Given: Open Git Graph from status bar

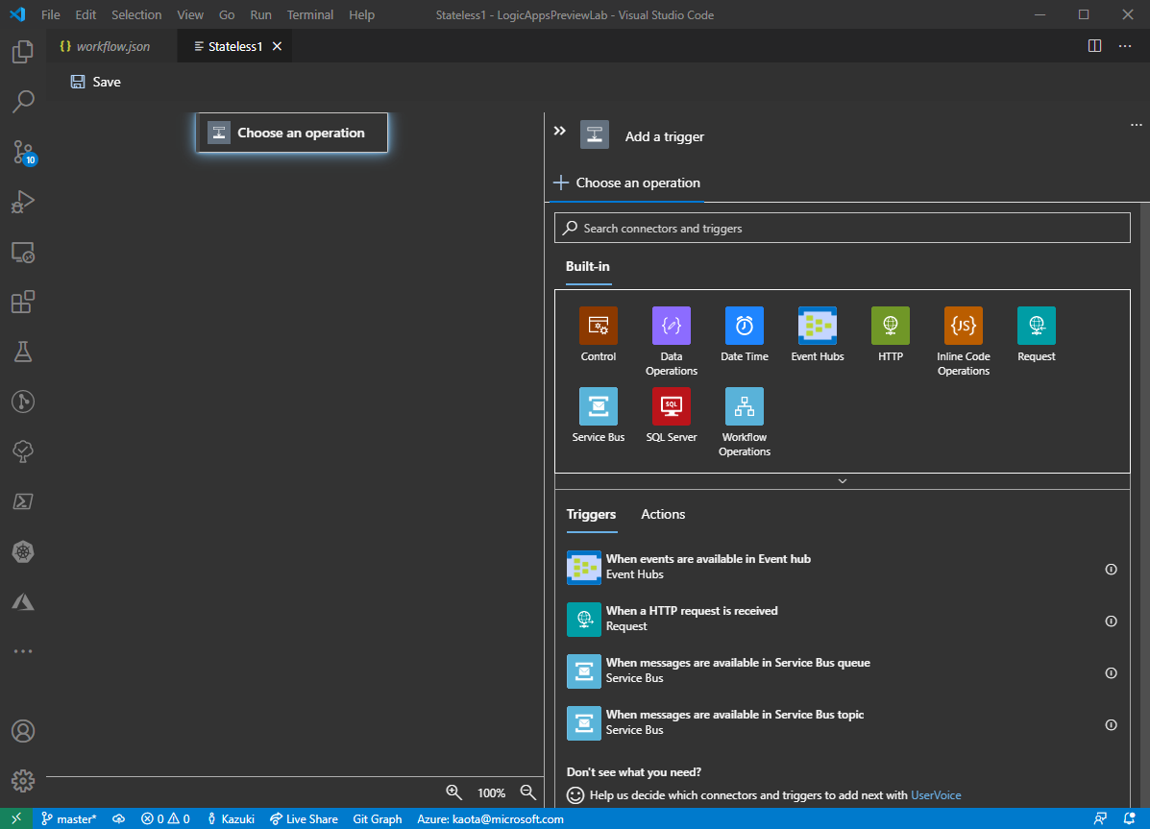Looking at the screenshot, I should [x=377, y=818].
